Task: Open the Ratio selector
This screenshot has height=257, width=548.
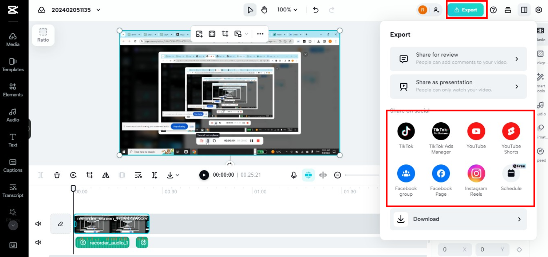Action: (x=43, y=35)
